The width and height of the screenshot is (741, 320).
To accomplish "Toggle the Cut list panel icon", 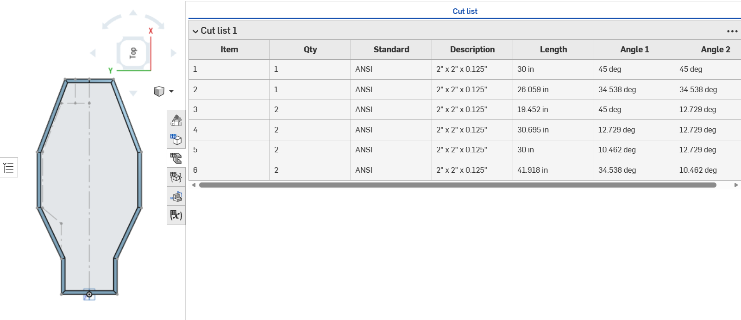I will click(176, 158).
